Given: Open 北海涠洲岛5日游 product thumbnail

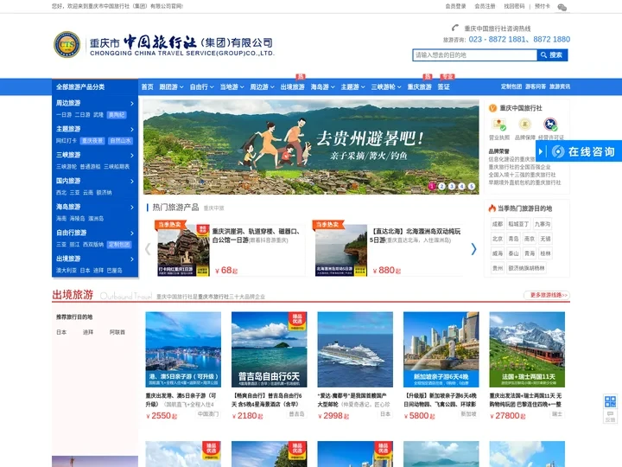Looking at the screenshot, I should (340, 251).
